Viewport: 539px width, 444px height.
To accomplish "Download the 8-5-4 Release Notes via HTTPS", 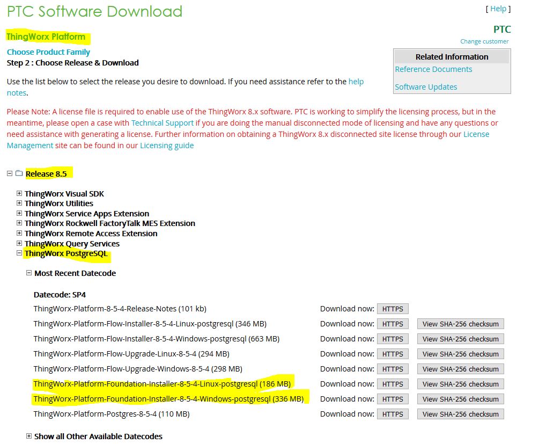I will pyautogui.click(x=393, y=309).
